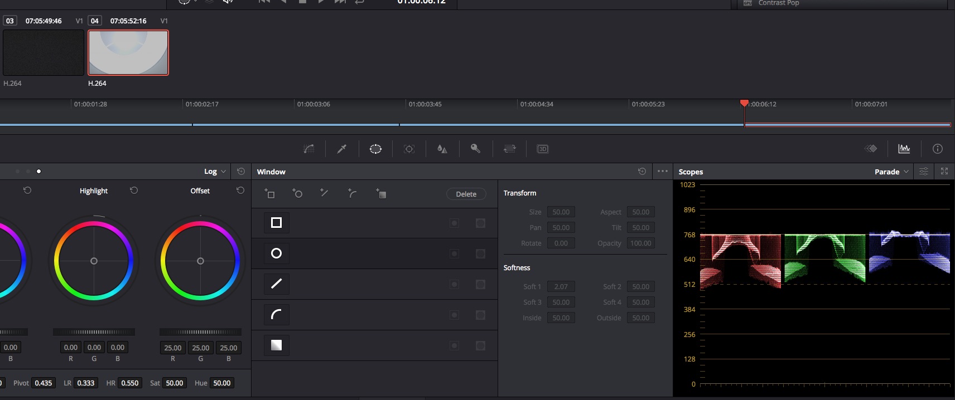955x400 pixels.
Task: Add a new polygon window
Action: [324, 193]
